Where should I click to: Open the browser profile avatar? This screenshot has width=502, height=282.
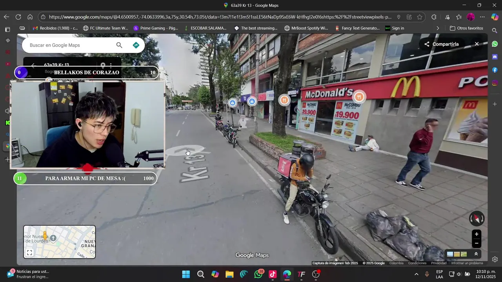471,17
